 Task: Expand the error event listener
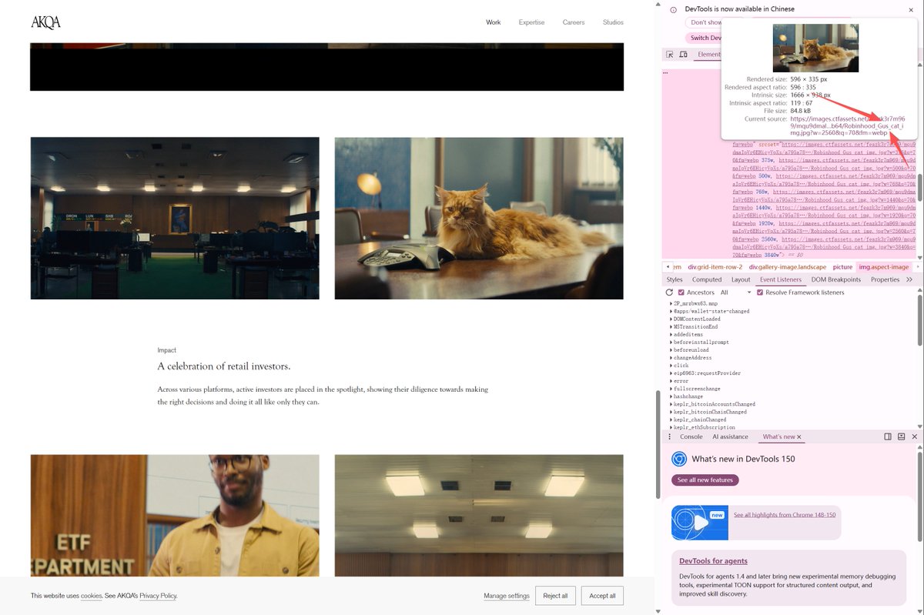click(x=681, y=381)
